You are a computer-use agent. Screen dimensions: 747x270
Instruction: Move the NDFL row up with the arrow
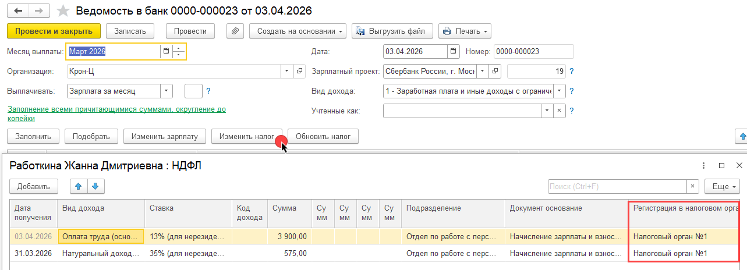click(x=79, y=186)
